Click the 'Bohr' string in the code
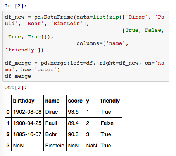 34,24
